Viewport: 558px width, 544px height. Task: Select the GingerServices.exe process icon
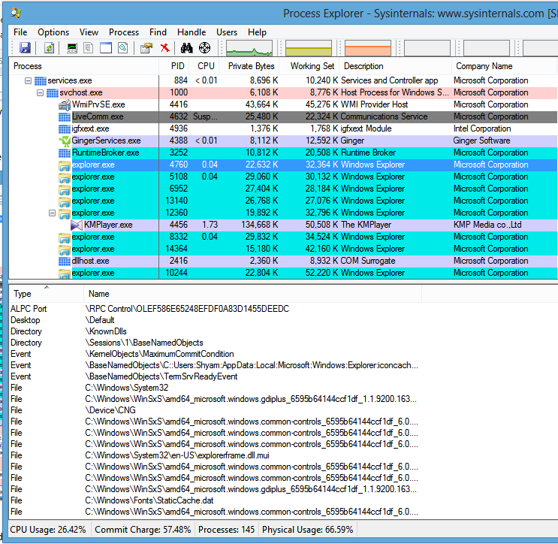coord(65,141)
